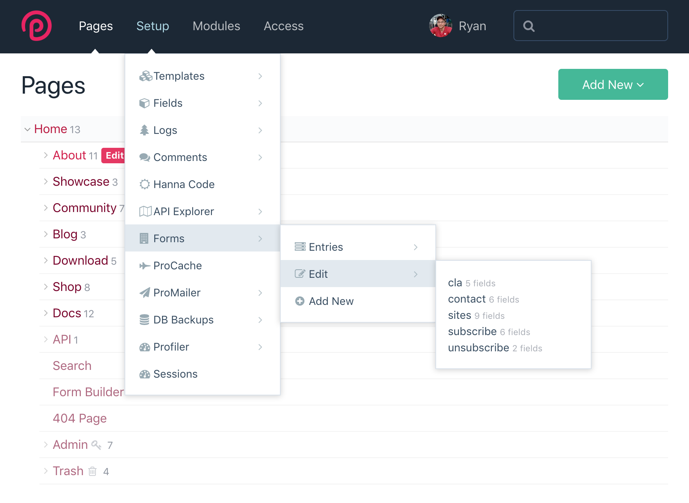Focus the search input field
The image size is (689, 503).
(x=590, y=26)
